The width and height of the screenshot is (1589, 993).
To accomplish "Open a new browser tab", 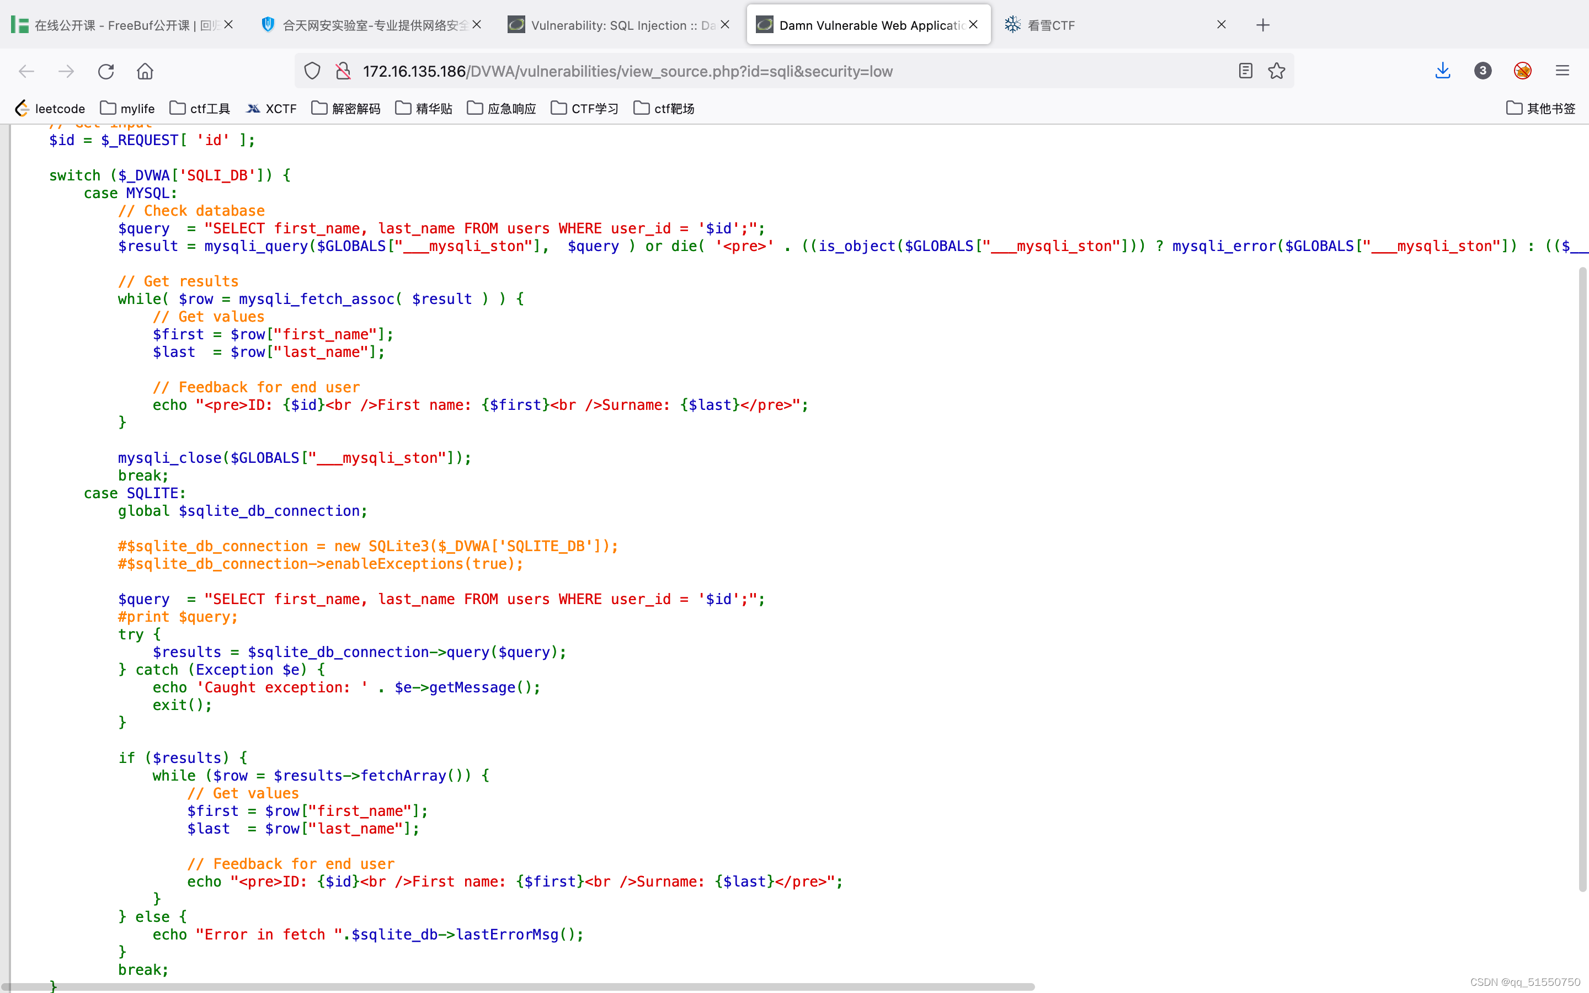I will (1263, 25).
